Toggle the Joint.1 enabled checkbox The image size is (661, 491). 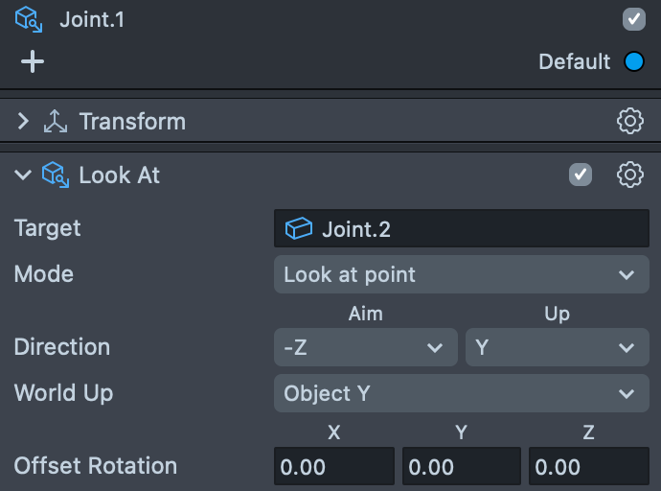click(633, 19)
